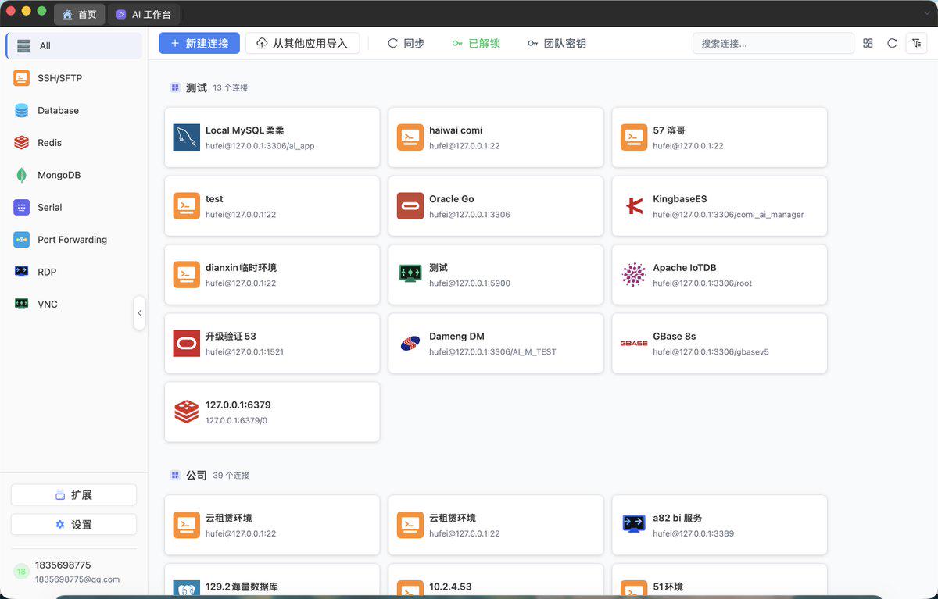
Task: Select MongoDB leaf icon in sidebar
Action: point(22,175)
